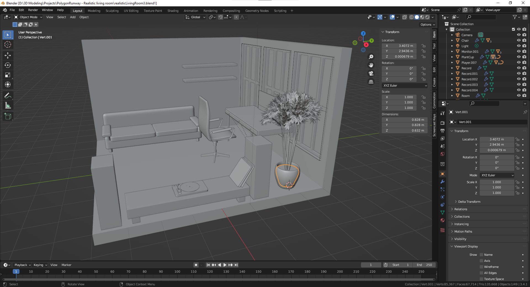Image resolution: width=530 pixels, height=287 pixels.
Task: Select the Move tool in toolbar
Action: 8,55
